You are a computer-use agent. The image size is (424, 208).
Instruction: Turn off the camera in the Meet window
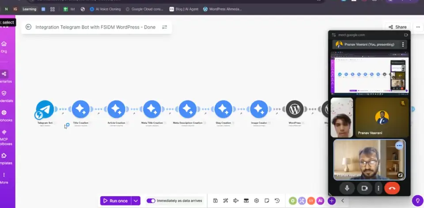click(364, 188)
